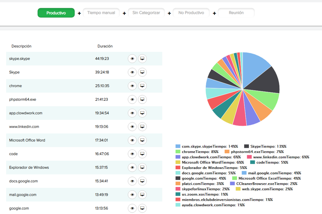The width and height of the screenshot is (322, 214).
Task: Click monitor icon for Microsoft Office Word
Action: 142,140
